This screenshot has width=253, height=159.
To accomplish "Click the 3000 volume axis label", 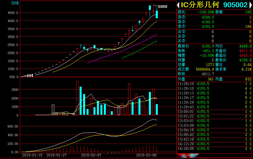I will 15,90.
